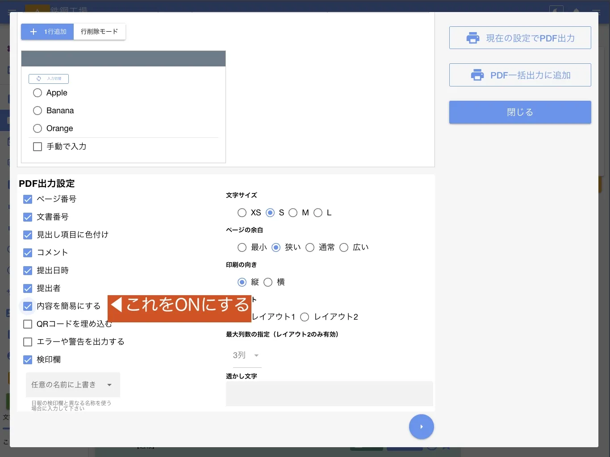Choose 横 print orientation
This screenshot has height=457, width=610.
click(268, 282)
